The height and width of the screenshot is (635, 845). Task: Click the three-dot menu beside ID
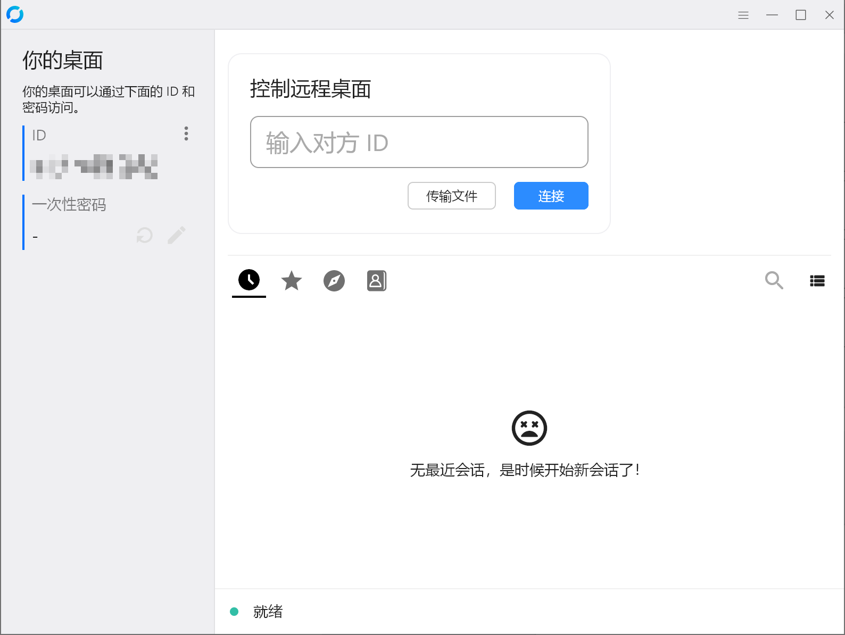(186, 133)
